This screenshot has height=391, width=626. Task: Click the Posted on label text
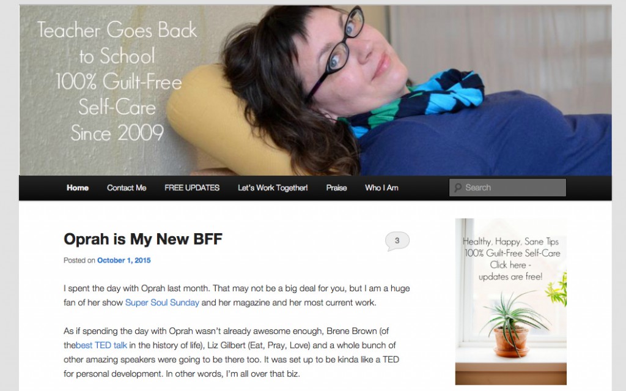[79, 260]
